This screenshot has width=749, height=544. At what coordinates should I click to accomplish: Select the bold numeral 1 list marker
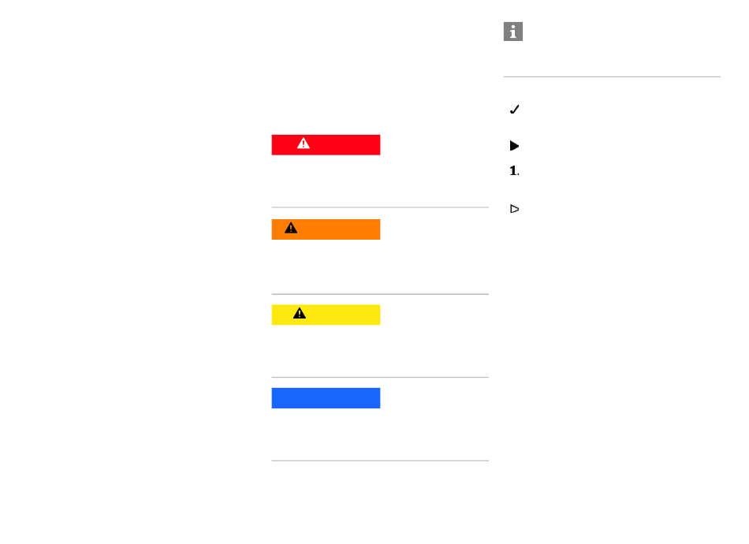tap(513, 170)
